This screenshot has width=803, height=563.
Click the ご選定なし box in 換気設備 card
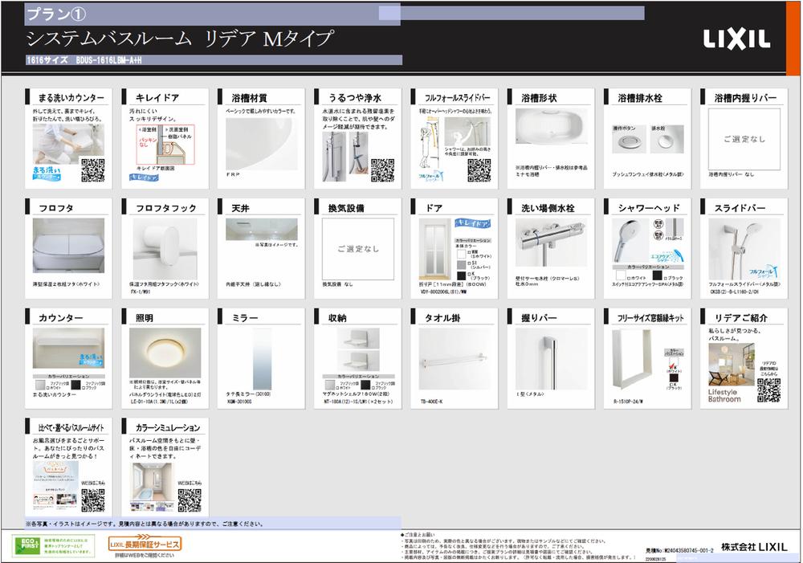[x=358, y=249]
